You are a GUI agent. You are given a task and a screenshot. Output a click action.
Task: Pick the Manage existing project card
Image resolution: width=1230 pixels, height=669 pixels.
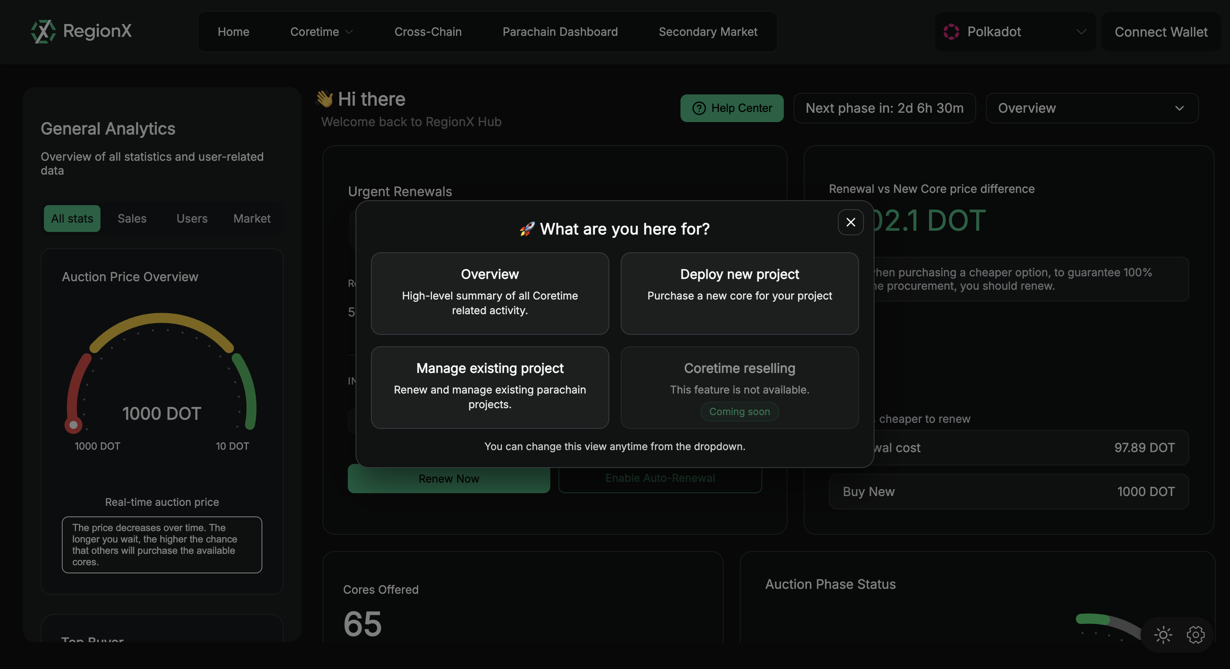pos(489,387)
